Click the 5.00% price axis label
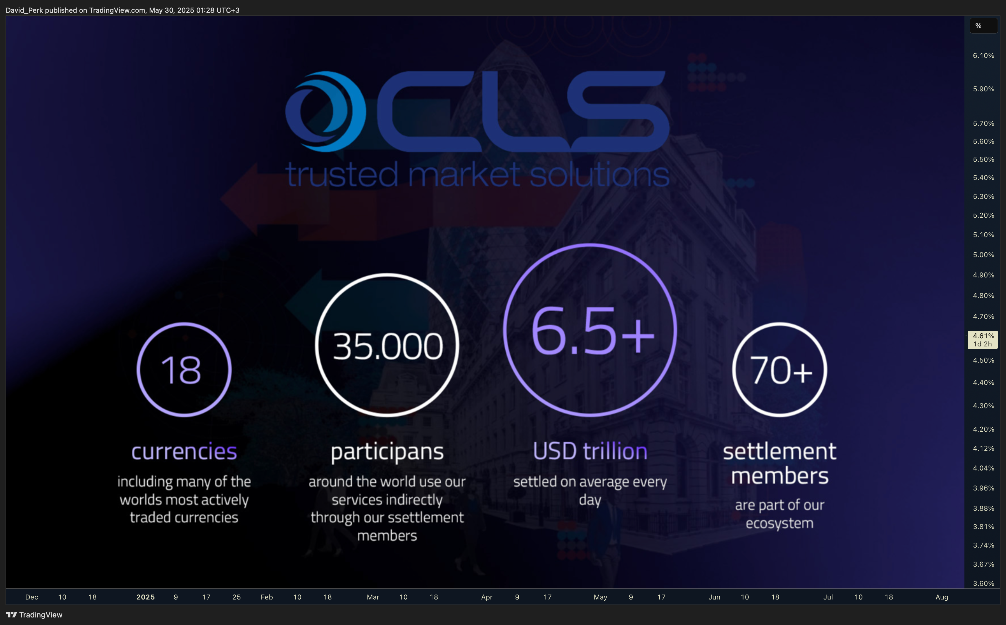 983,255
